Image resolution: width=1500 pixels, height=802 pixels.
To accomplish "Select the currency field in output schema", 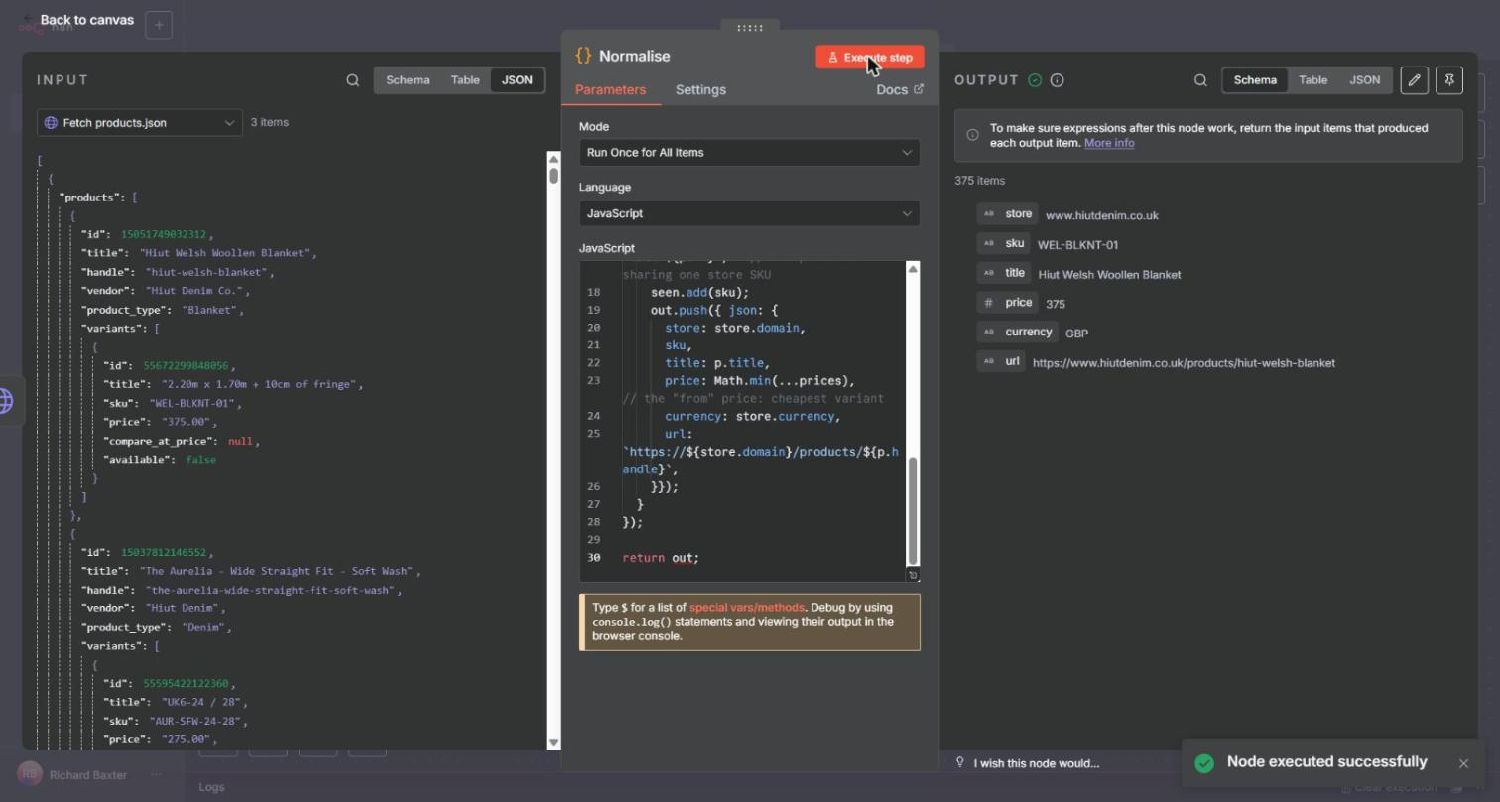I will (1017, 333).
